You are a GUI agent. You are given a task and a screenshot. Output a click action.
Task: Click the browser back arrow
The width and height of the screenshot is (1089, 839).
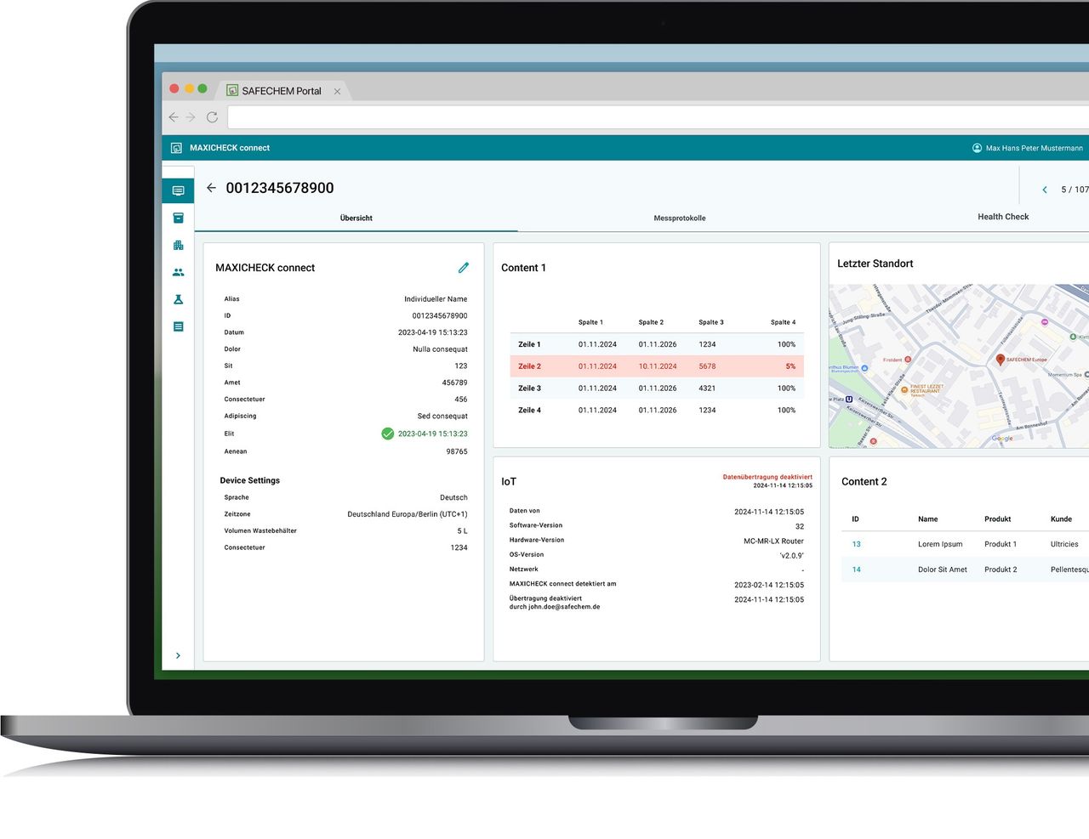[x=174, y=117]
